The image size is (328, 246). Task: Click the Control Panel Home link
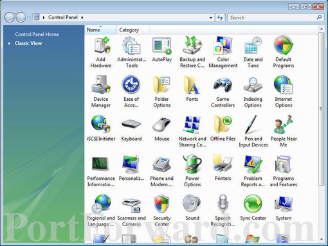[37, 34]
